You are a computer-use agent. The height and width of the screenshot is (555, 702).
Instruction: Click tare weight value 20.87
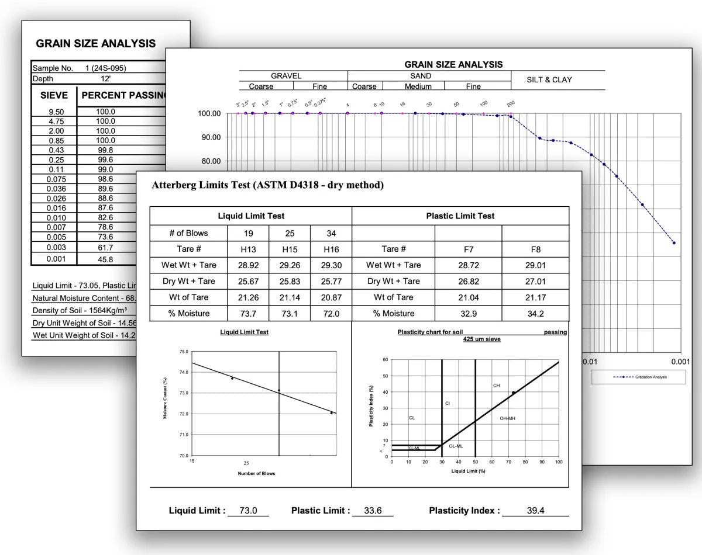331,297
